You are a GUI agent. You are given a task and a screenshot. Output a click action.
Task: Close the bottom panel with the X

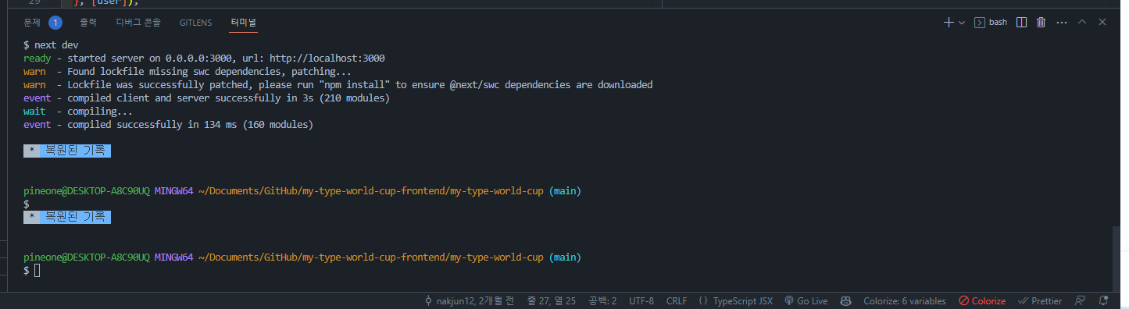pyautogui.click(x=1102, y=23)
